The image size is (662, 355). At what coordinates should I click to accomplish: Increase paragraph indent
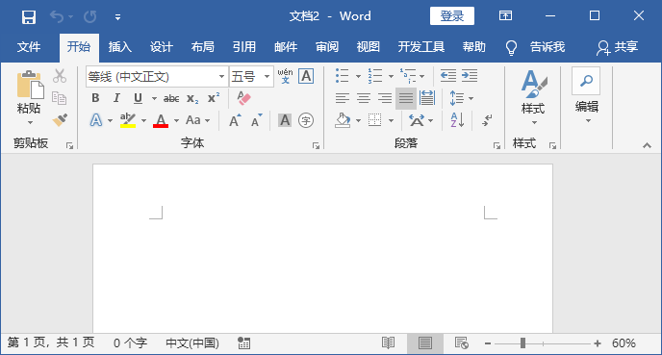pos(469,76)
